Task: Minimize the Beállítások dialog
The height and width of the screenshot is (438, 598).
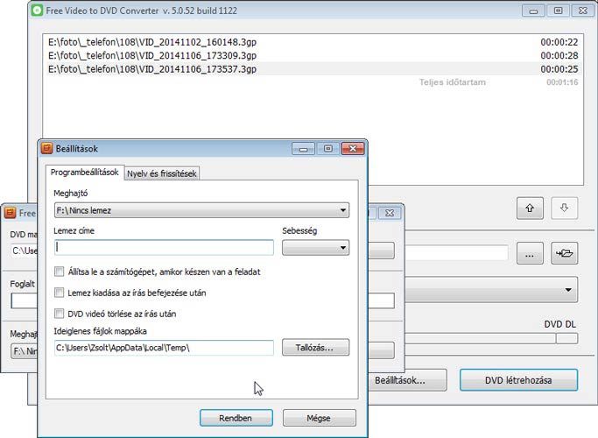Action: point(304,148)
